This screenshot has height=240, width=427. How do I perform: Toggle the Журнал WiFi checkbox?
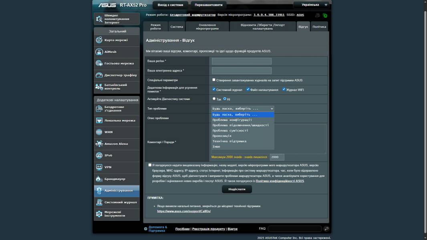284,90
